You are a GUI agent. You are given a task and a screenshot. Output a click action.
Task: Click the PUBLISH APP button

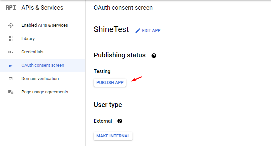click(110, 83)
